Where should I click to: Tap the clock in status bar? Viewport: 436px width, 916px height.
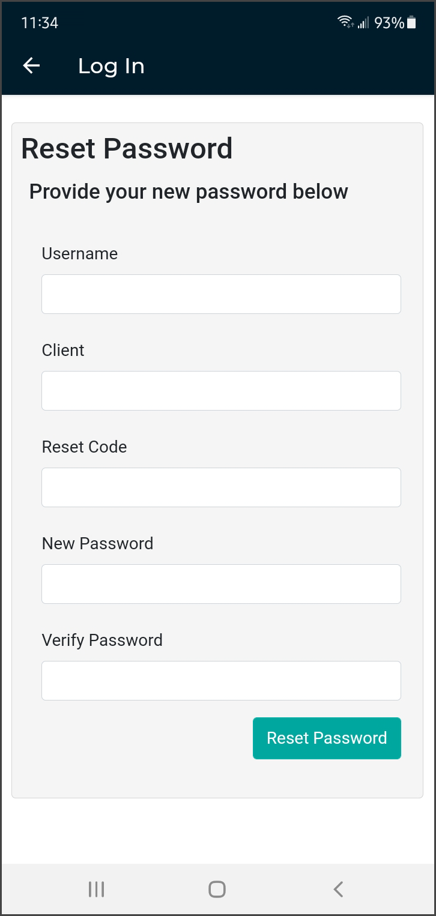point(40,23)
